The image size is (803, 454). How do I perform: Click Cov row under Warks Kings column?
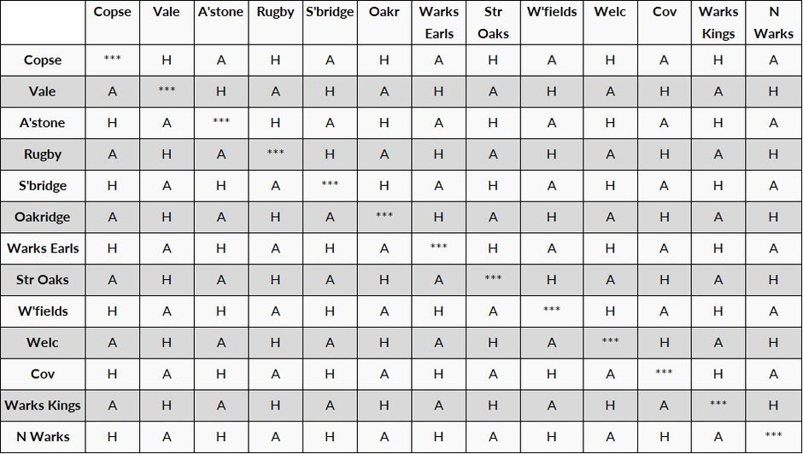point(718,374)
